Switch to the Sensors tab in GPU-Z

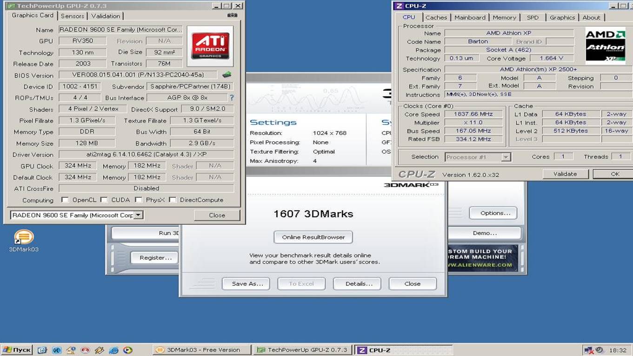(x=73, y=16)
